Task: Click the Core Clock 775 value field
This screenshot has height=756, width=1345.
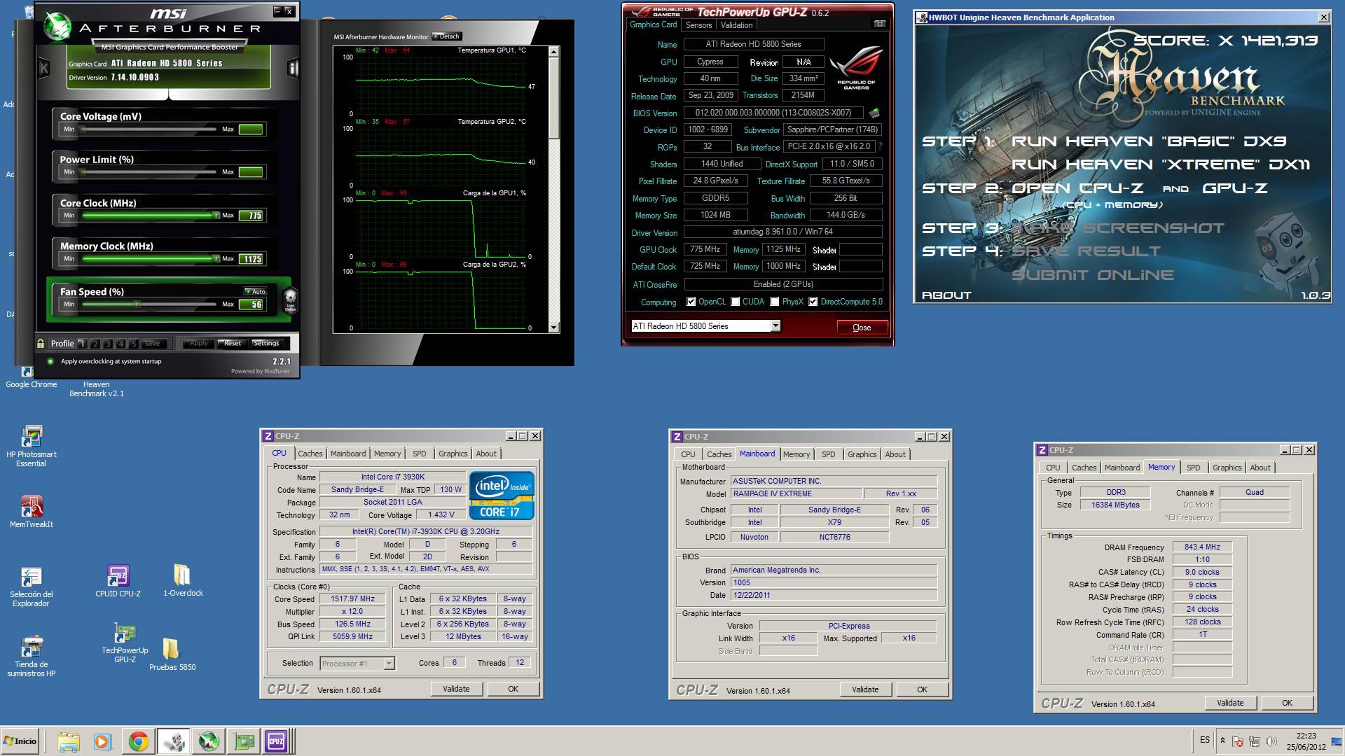Action: click(x=251, y=216)
